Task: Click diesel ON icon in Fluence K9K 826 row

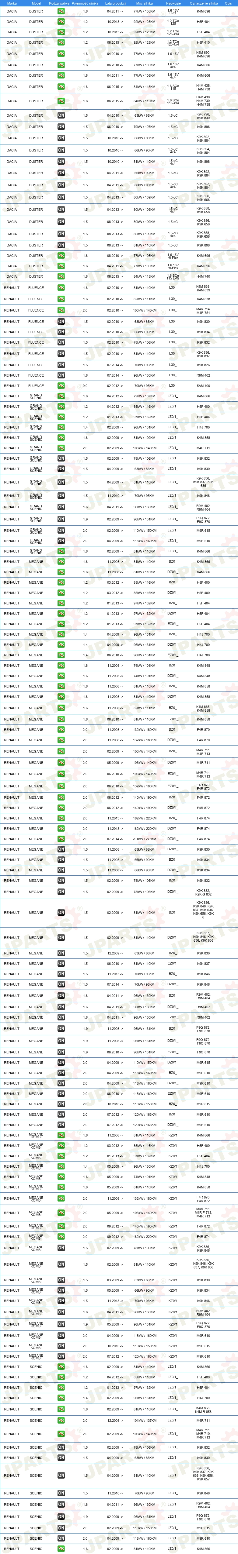Action: (x=61, y=365)
